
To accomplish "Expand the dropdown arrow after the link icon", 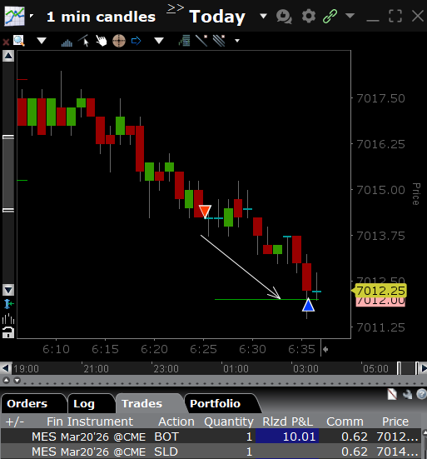I will pos(350,16).
